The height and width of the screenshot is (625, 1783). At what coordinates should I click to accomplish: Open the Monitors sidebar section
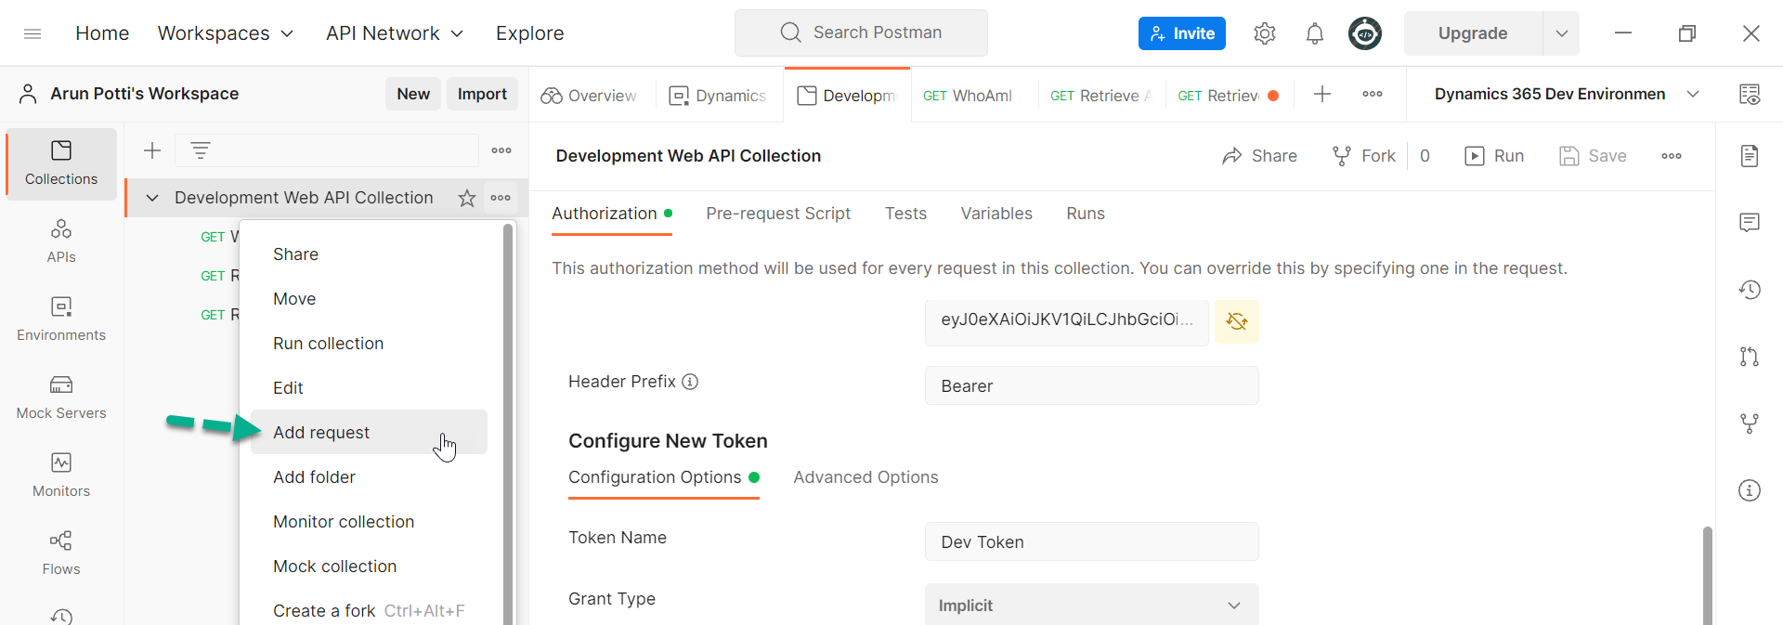[x=61, y=475]
